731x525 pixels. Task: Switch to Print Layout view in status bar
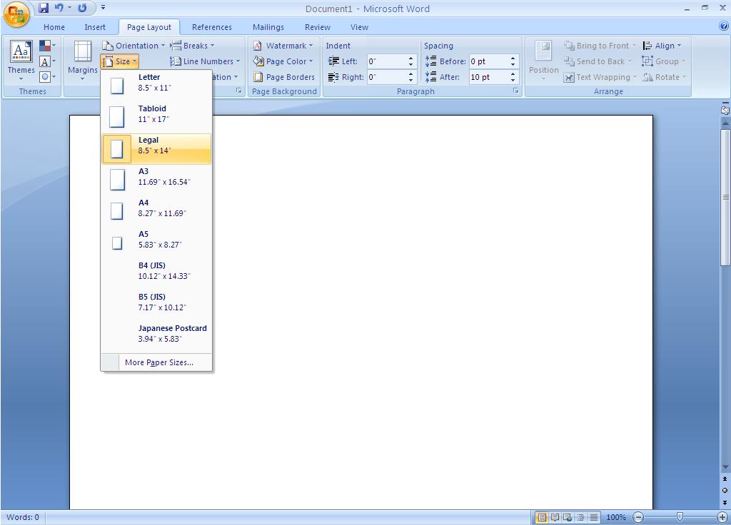(x=542, y=517)
